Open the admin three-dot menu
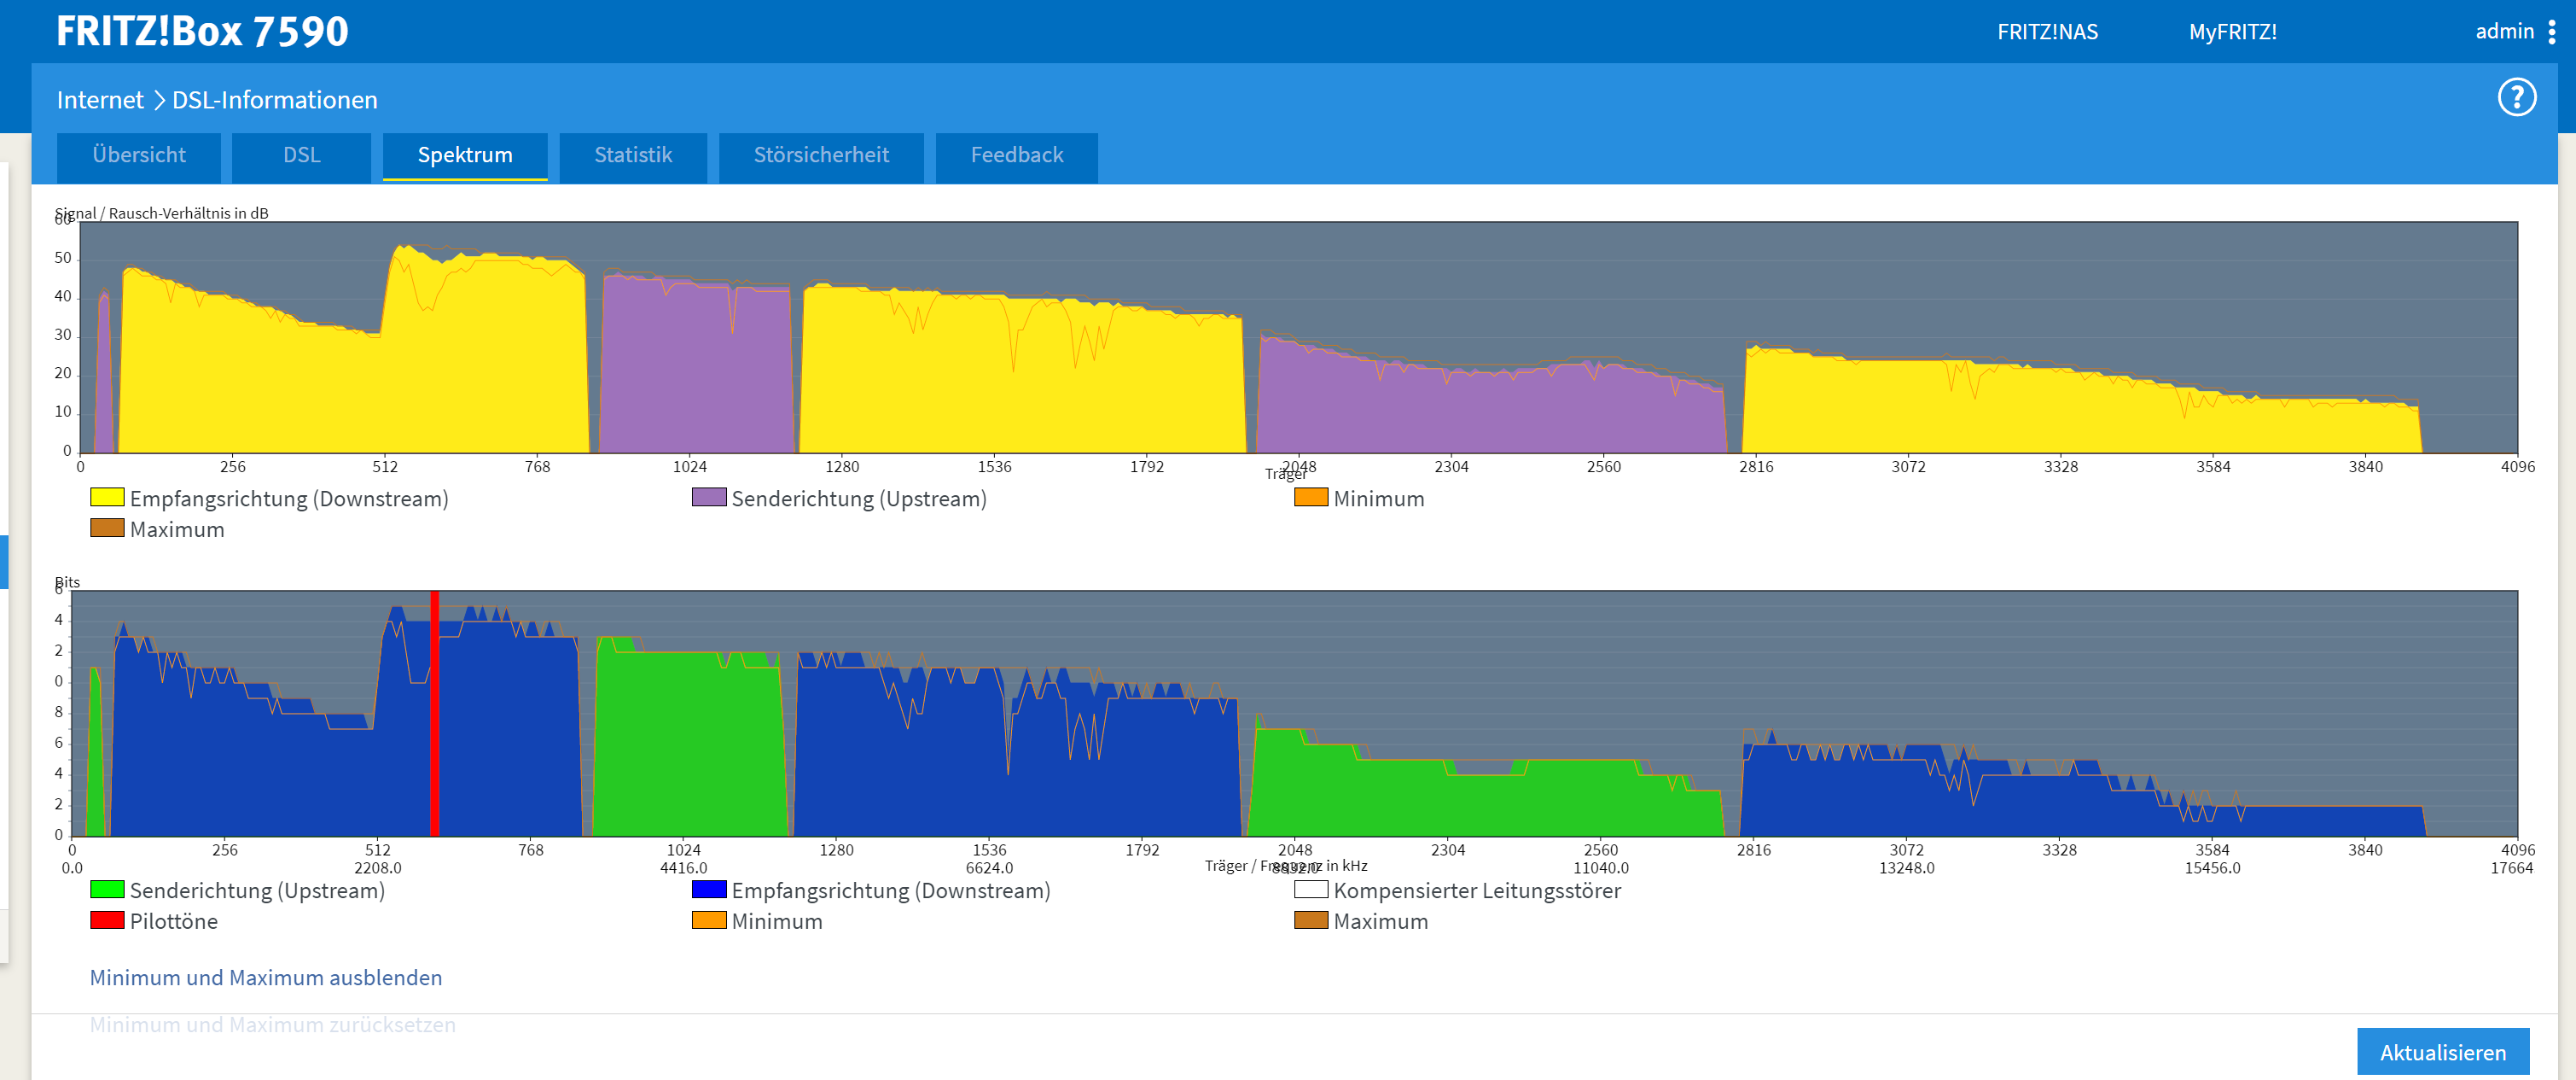2576x1080 pixels. click(2551, 32)
